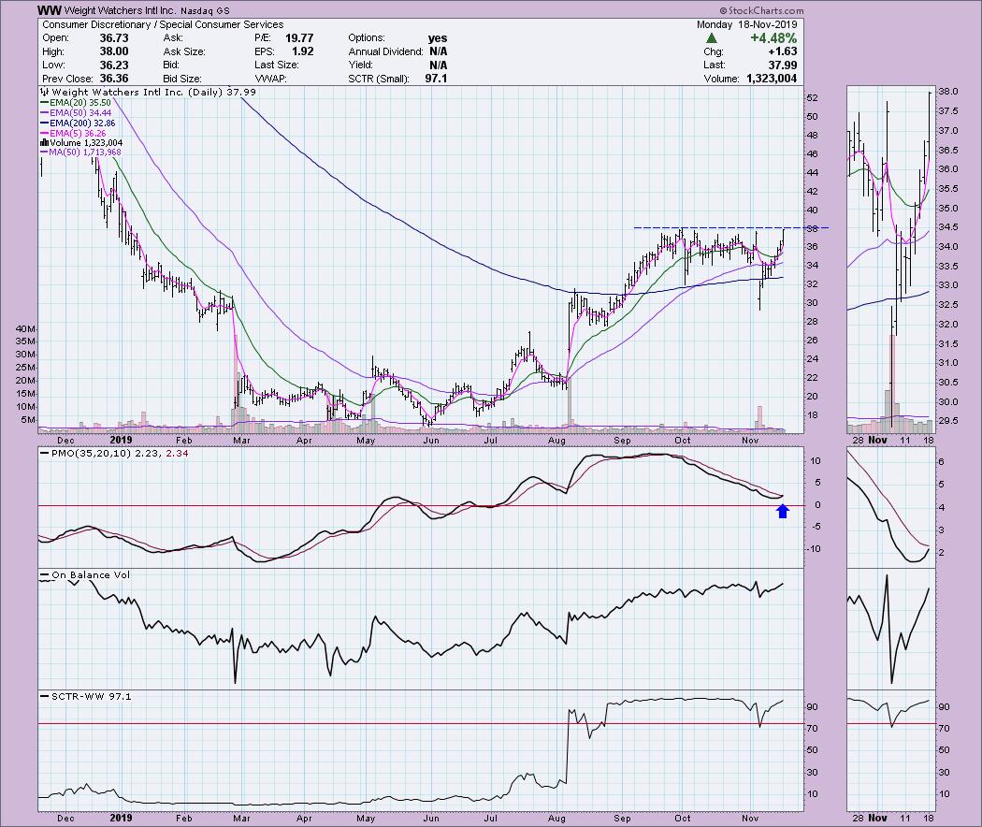
Task: Click the 2019 label on bottom axis
Action: (121, 819)
